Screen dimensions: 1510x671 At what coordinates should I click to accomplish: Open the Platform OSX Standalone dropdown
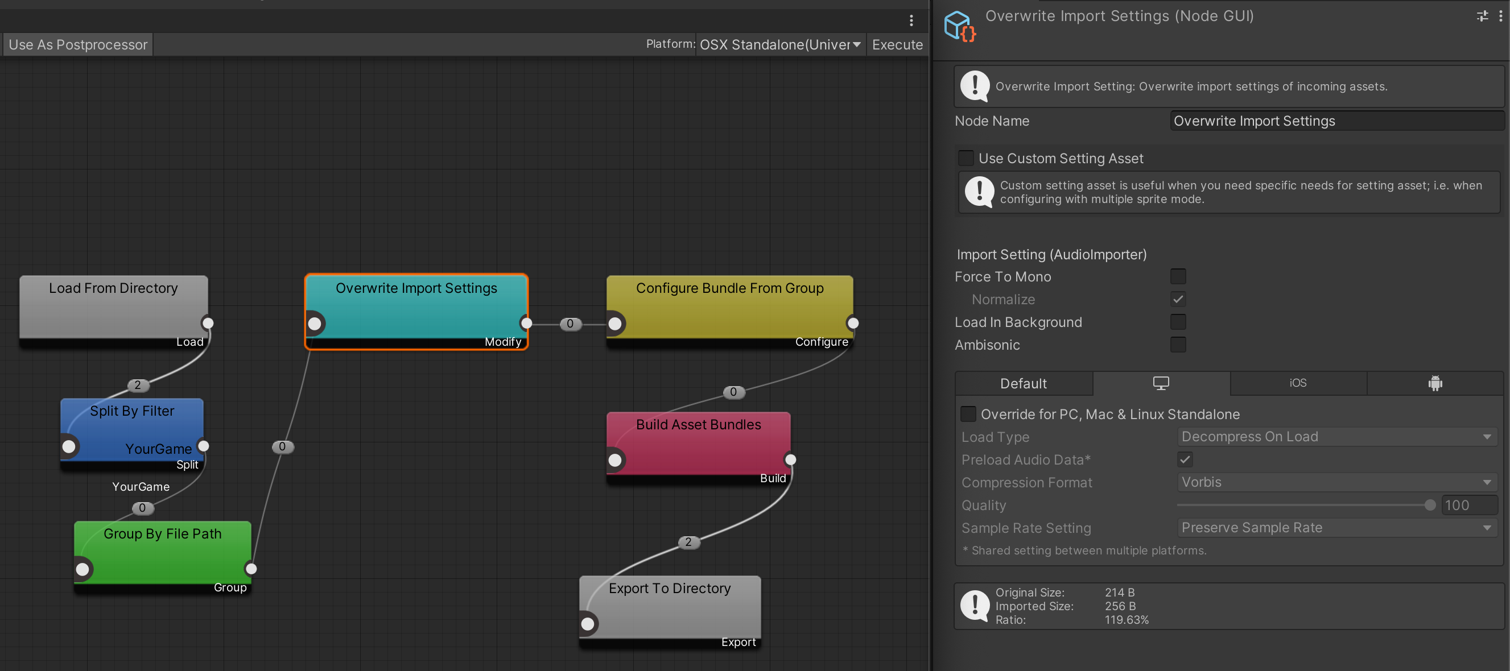[779, 44]
